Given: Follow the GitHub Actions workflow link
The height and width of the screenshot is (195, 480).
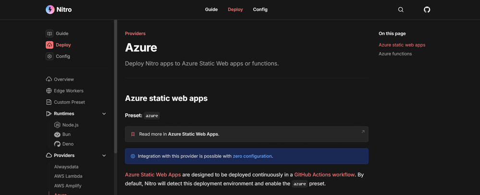Looking at the screenshot, I should click(x=324, y=175).
